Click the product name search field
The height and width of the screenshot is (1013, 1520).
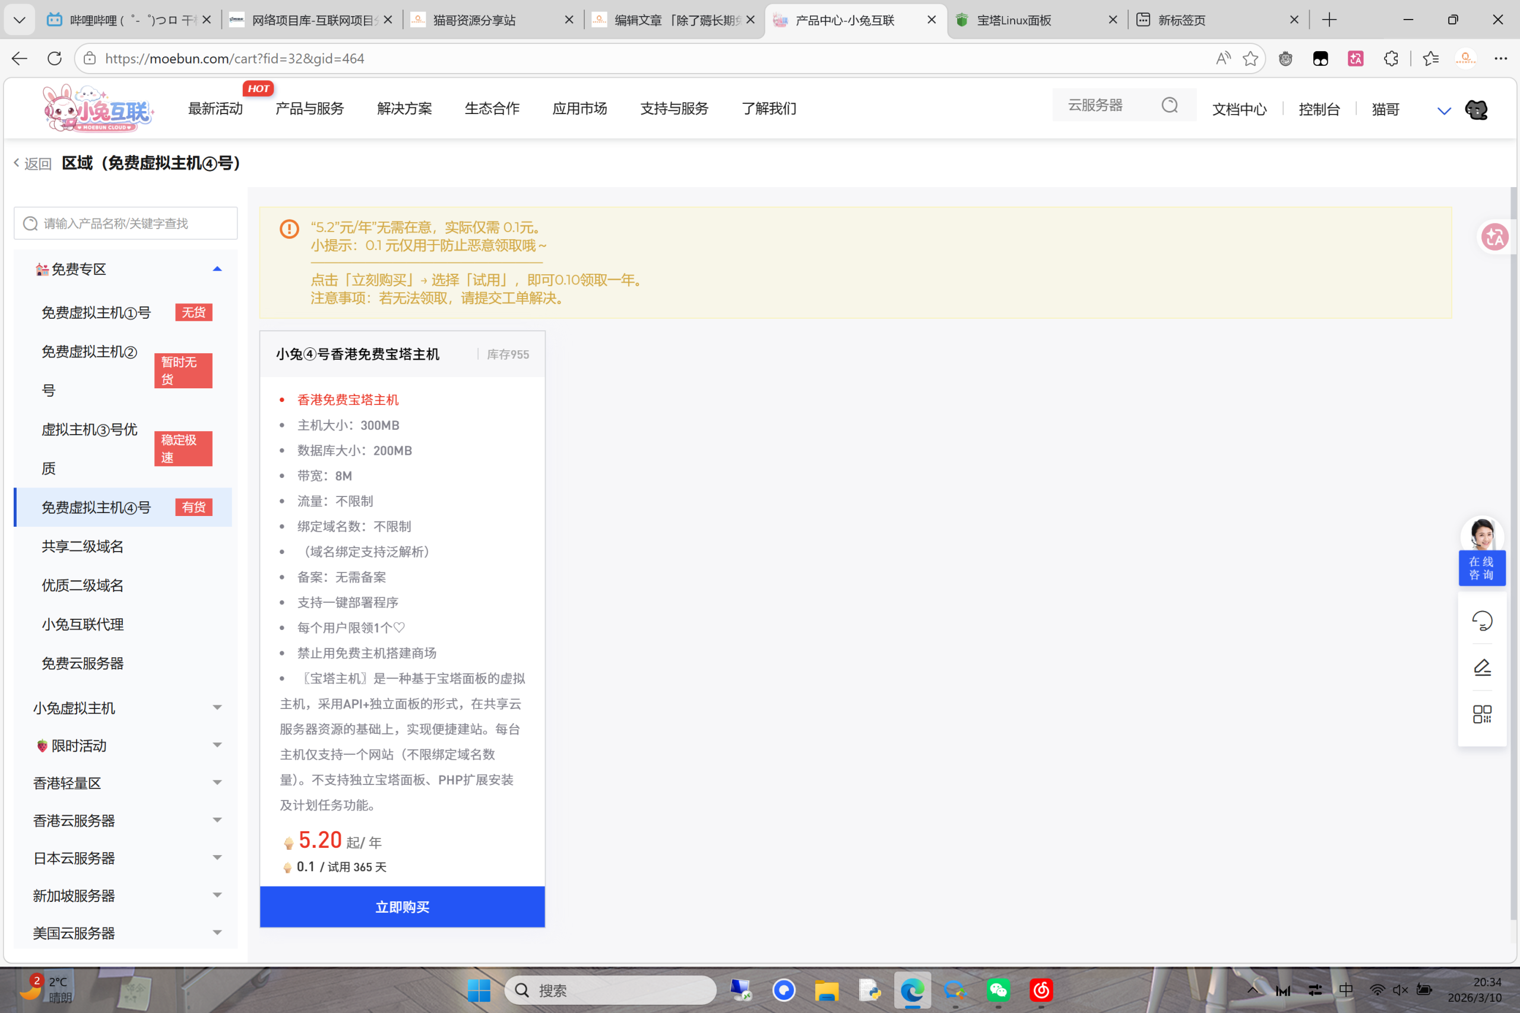coord(126,223)
